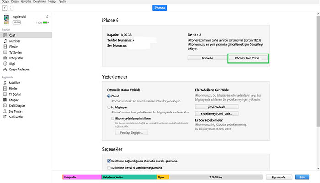Click the iPhone'a Geri Yükle button
The height and width of the screenshot is (183, 320).
coord(248,59)
